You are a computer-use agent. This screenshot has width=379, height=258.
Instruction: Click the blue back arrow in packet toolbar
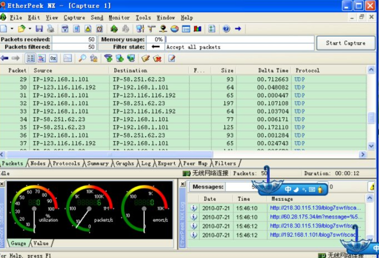pyautogui.click(x=4, y=58)
